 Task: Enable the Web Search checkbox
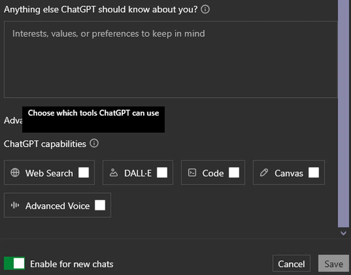[84, 173]
